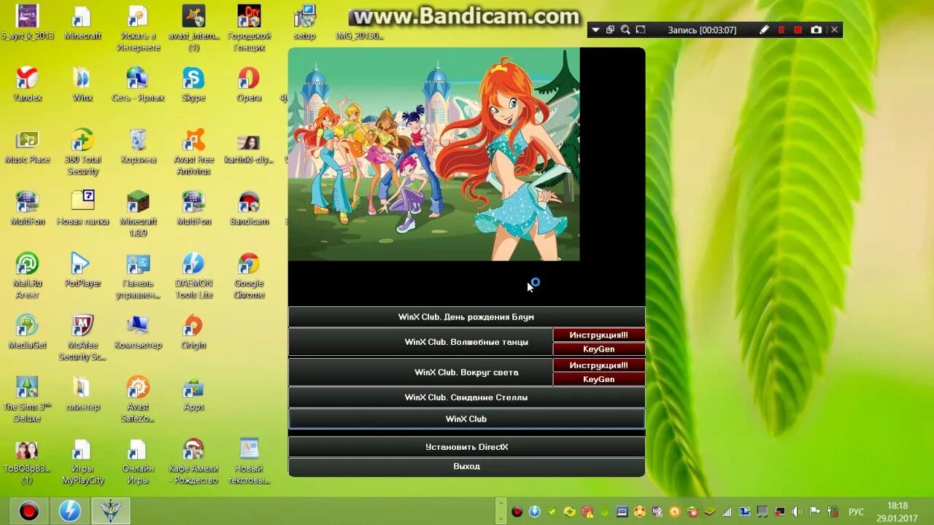Click Bandicam window-mode icon
Viewport: 934px width, 525px height.
tap(610, 30)
